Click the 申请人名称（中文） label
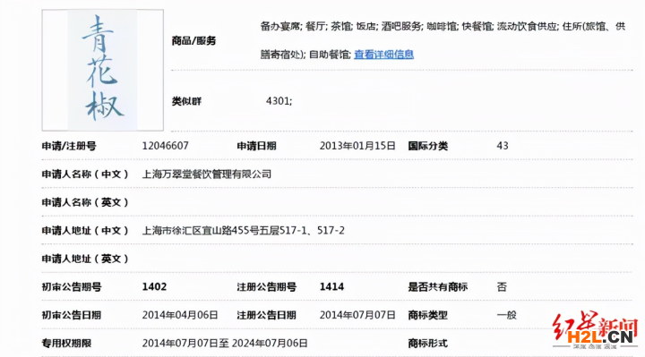Image resolution: width=645 pixels, height=357 pixels. click(x=86, y=174)
